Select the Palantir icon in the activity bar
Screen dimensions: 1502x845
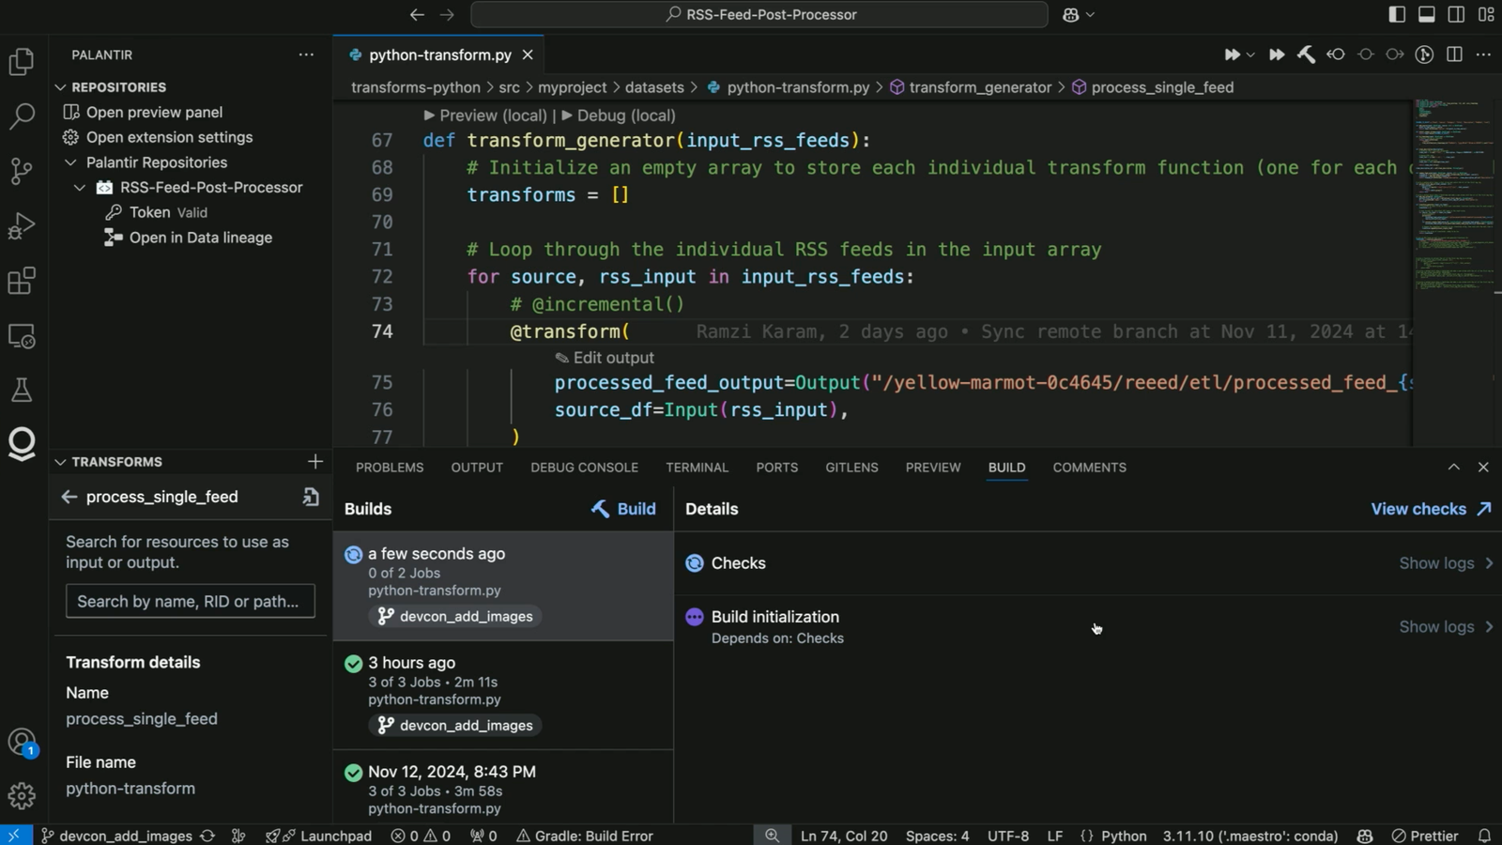(x=21, y=443)
